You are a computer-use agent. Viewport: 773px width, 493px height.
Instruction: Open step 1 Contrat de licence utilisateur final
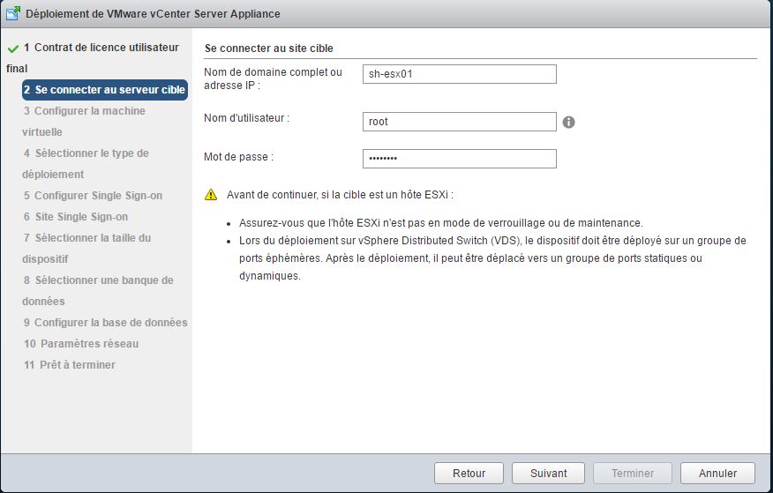pyautogui.click(x=93, y=57)
